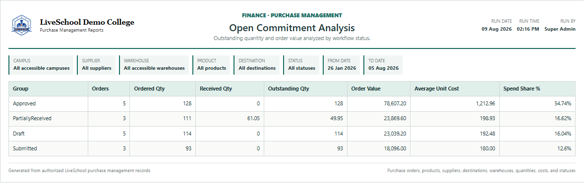
Task: Click the average unit cost 192.48
Action: pyautogui.click(x=487, y=134)
